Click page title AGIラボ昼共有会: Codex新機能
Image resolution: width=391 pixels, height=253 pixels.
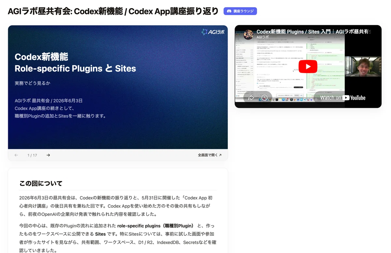pos(113,11)
